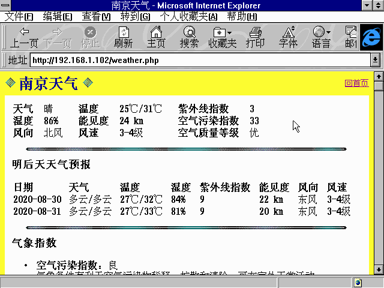Click the 空气质量等级 value 优

(x=254, y=133)
